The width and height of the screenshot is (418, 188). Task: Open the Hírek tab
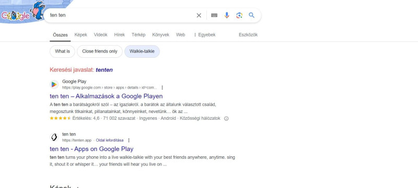pyautogui.click(x=120, y=35)
